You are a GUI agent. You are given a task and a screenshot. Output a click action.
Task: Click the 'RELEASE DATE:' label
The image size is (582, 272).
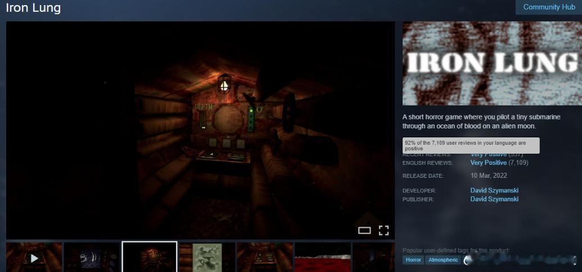(x=423, y=176)
